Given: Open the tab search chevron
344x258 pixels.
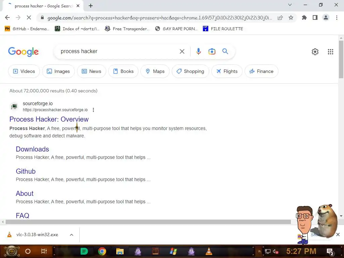Looking at the screenshot, I should click(290, 5).
